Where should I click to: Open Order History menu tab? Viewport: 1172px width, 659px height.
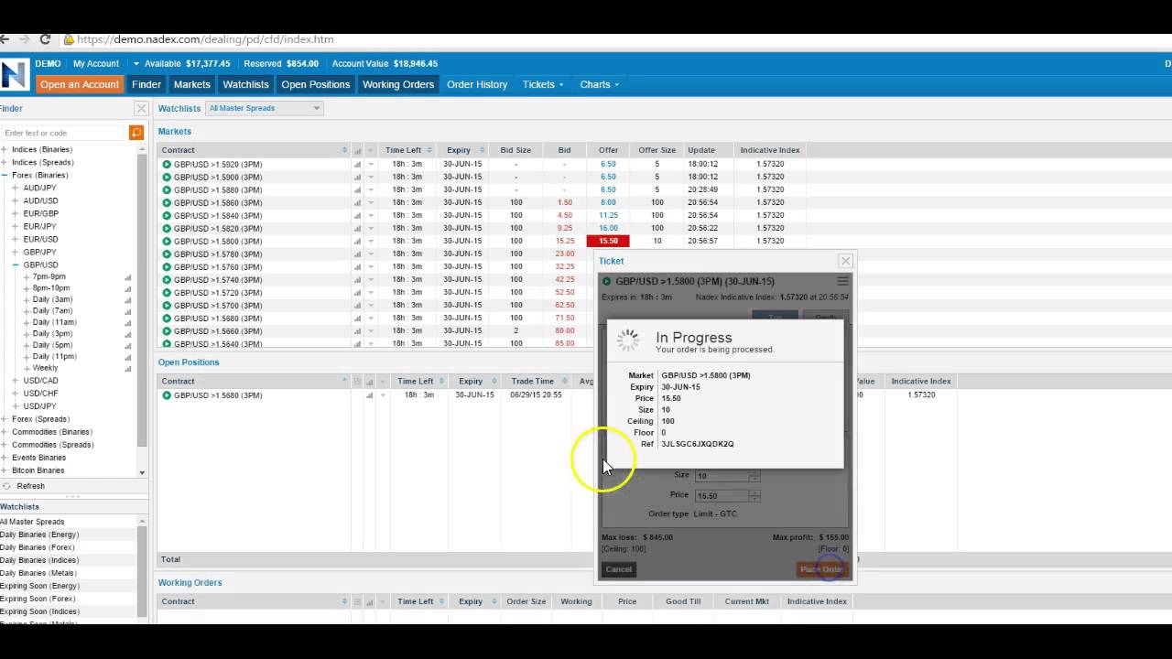pos(477,84)
